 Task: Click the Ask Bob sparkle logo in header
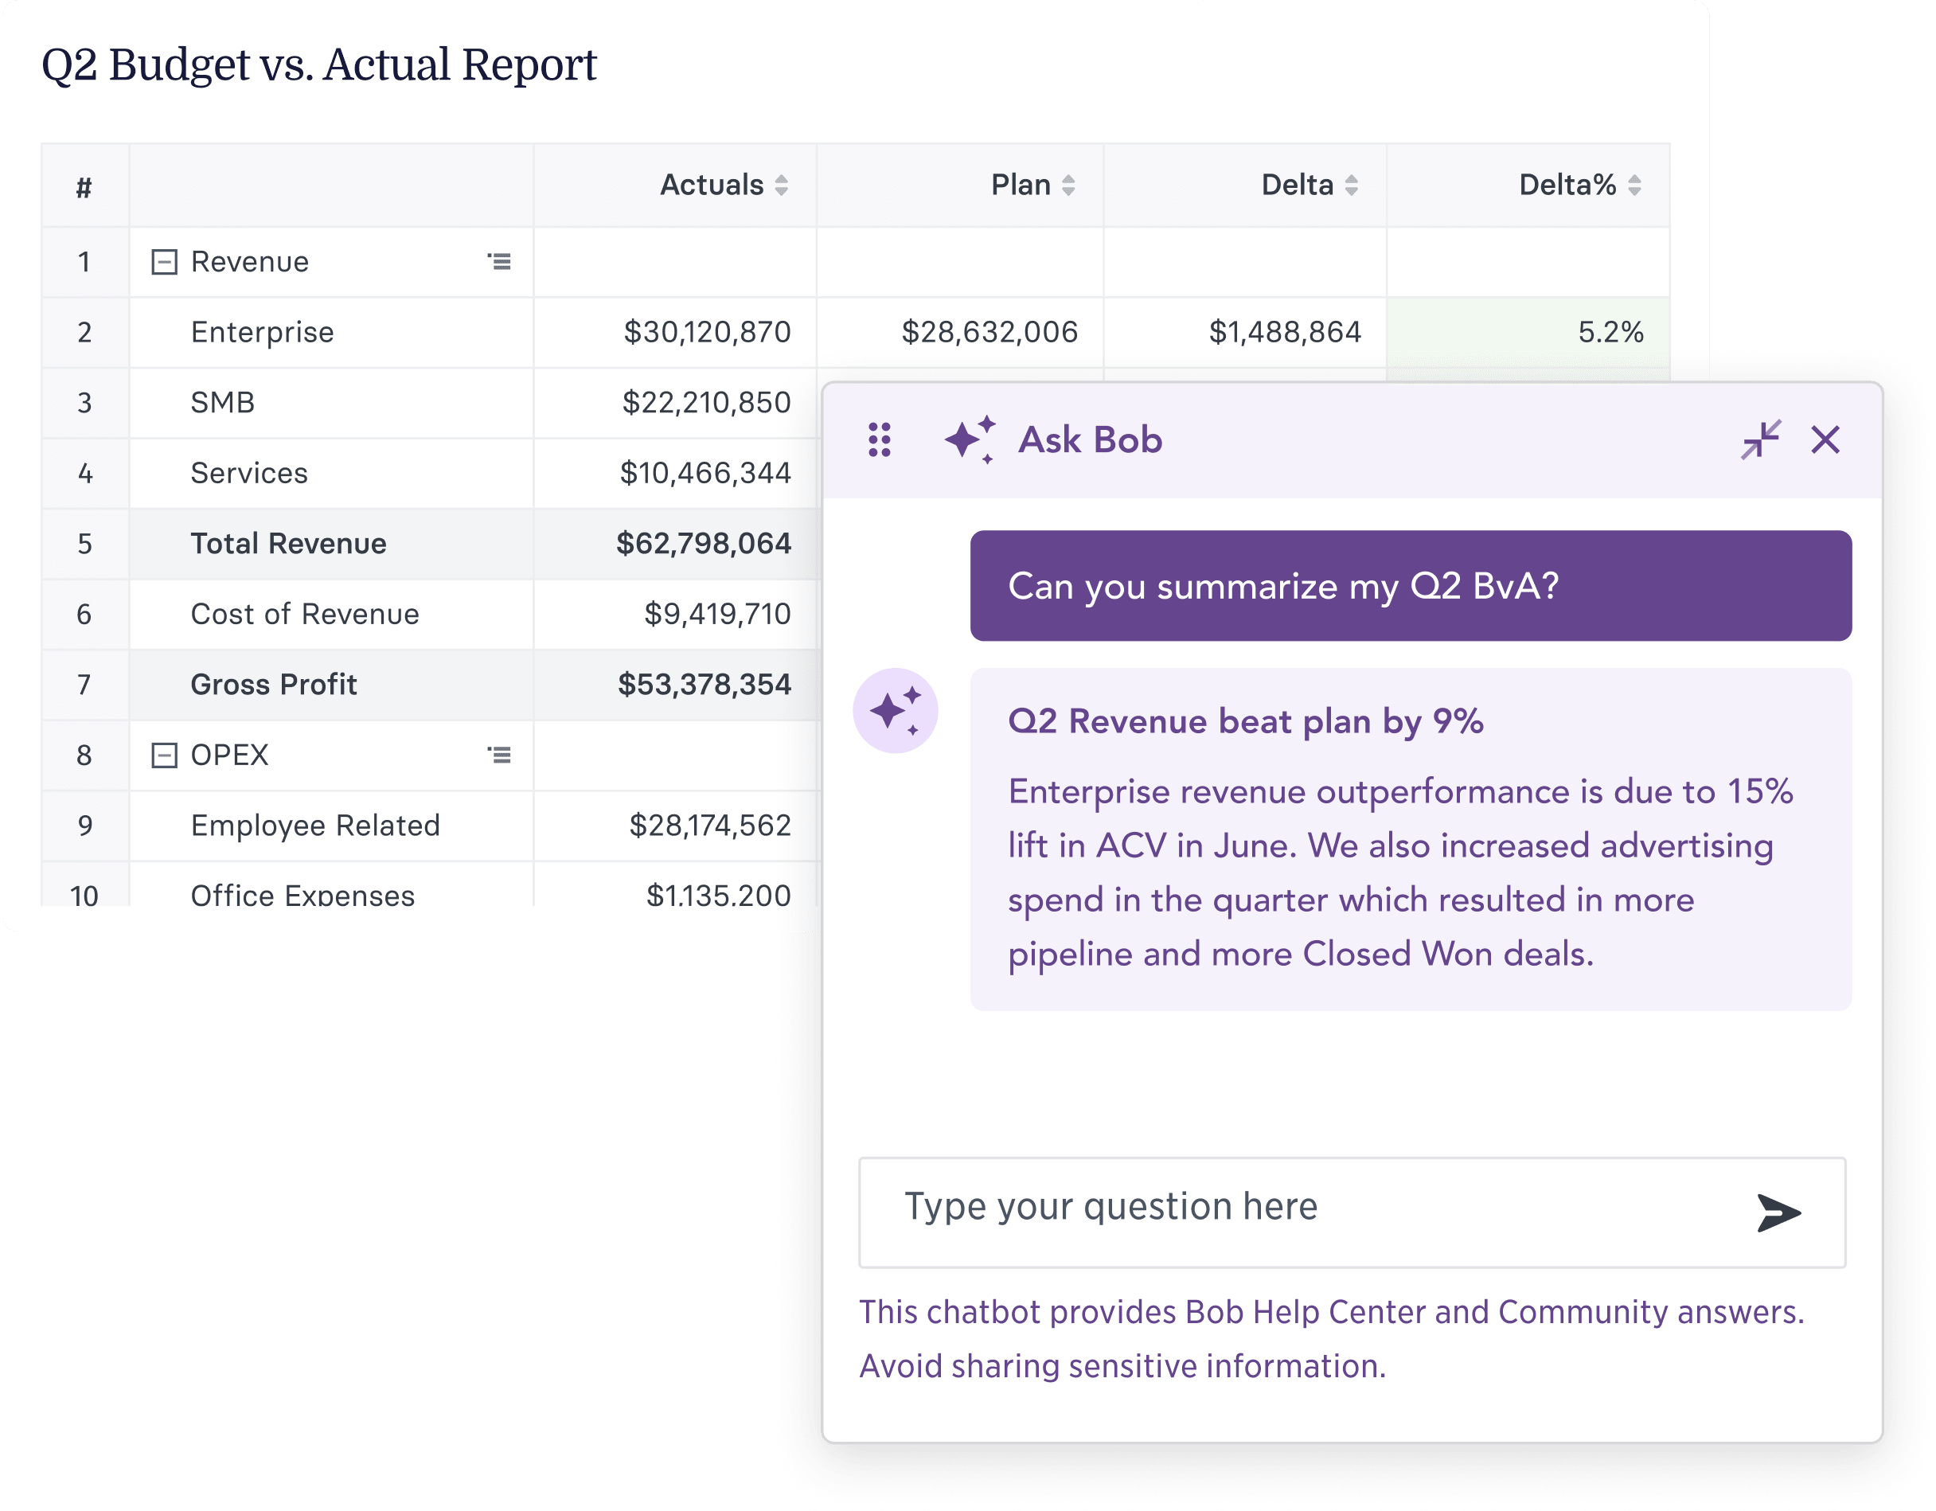coord(970,439)
